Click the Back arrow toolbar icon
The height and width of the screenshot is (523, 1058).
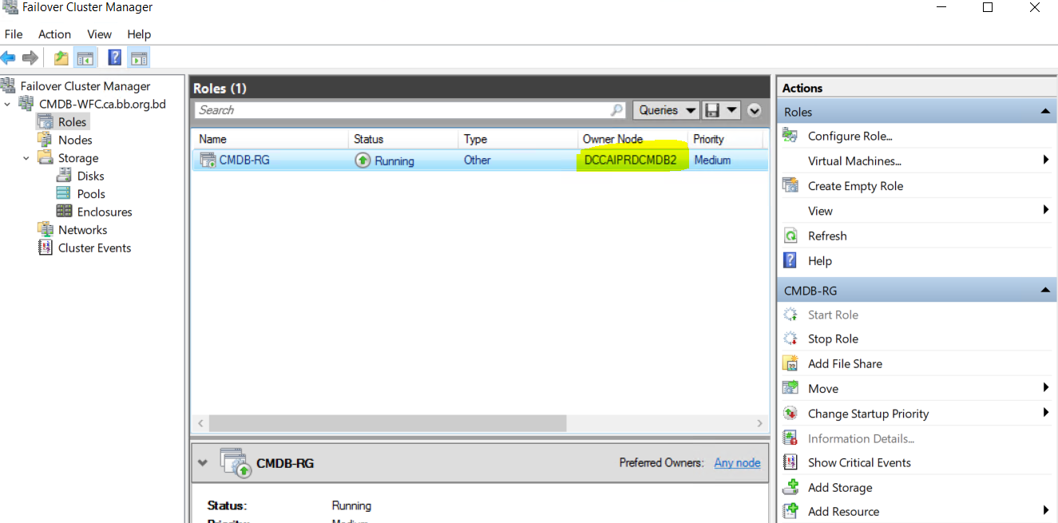[8, 57]
